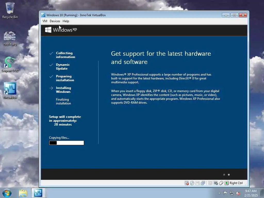The height and width of the screenshot is (198, 264).
Task: Click the checkmark beside Collecting information
Action: (51, 53)
